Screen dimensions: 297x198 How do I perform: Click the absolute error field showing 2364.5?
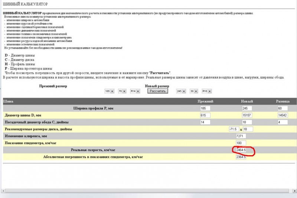[x=241, y=157]
